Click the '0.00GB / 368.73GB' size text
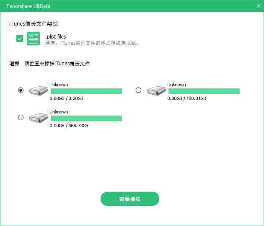The image size is (264, 226). pyautogui.click(x=69, y=126)
